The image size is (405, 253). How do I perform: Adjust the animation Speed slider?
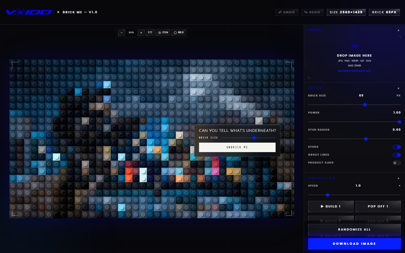click(x=354, y=195)
